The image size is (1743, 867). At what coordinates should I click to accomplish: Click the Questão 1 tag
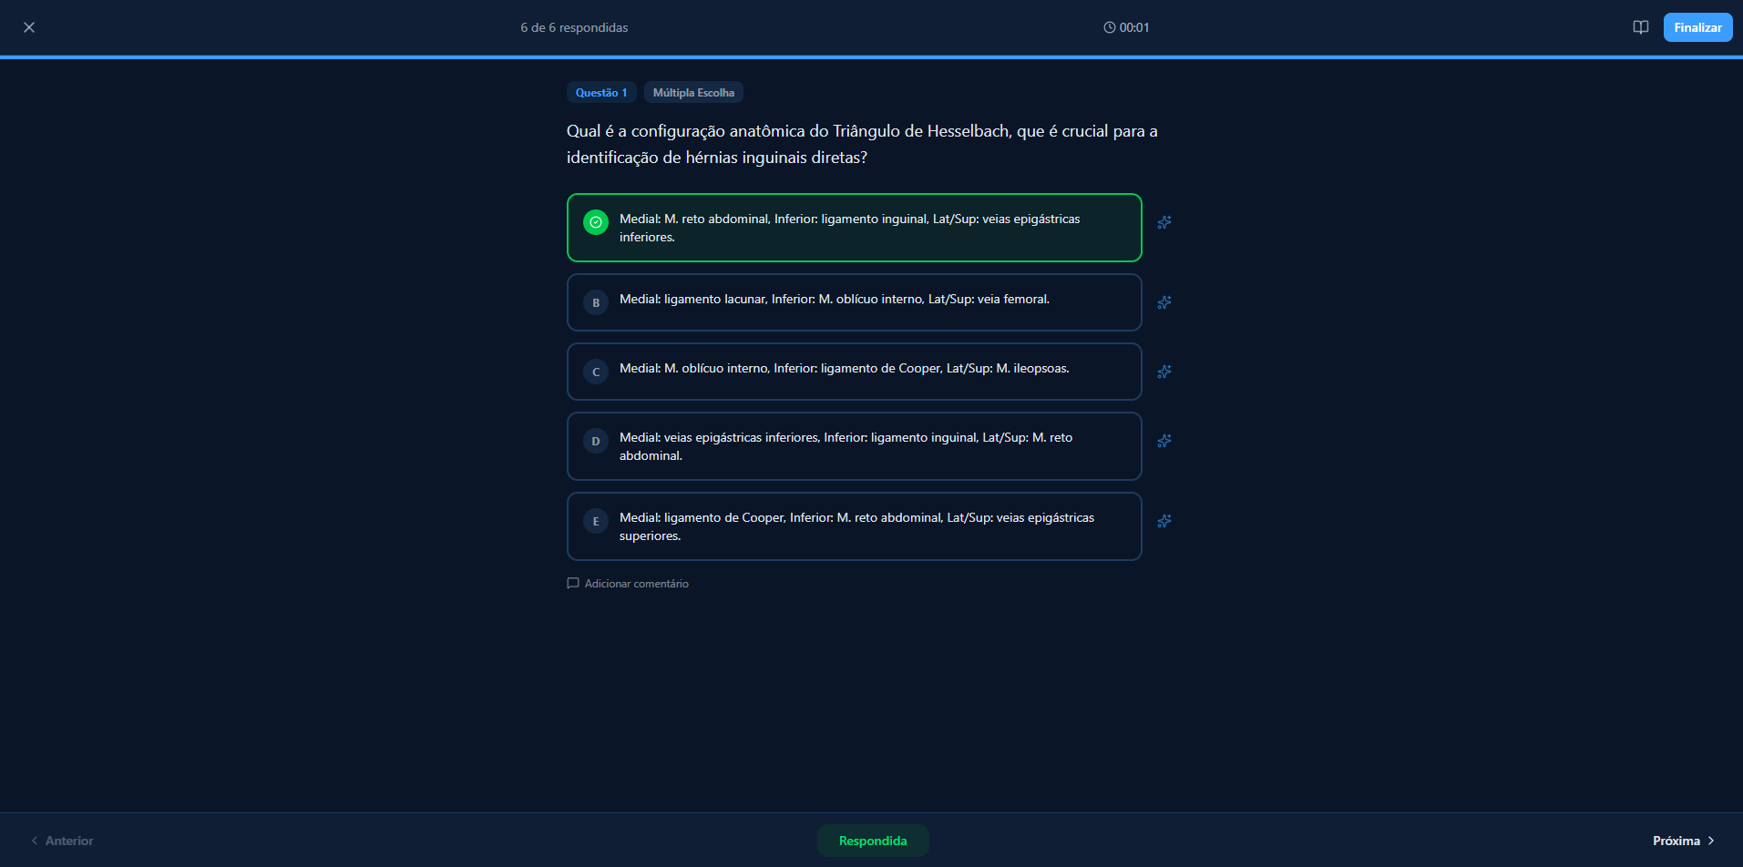tap(601, 93)
